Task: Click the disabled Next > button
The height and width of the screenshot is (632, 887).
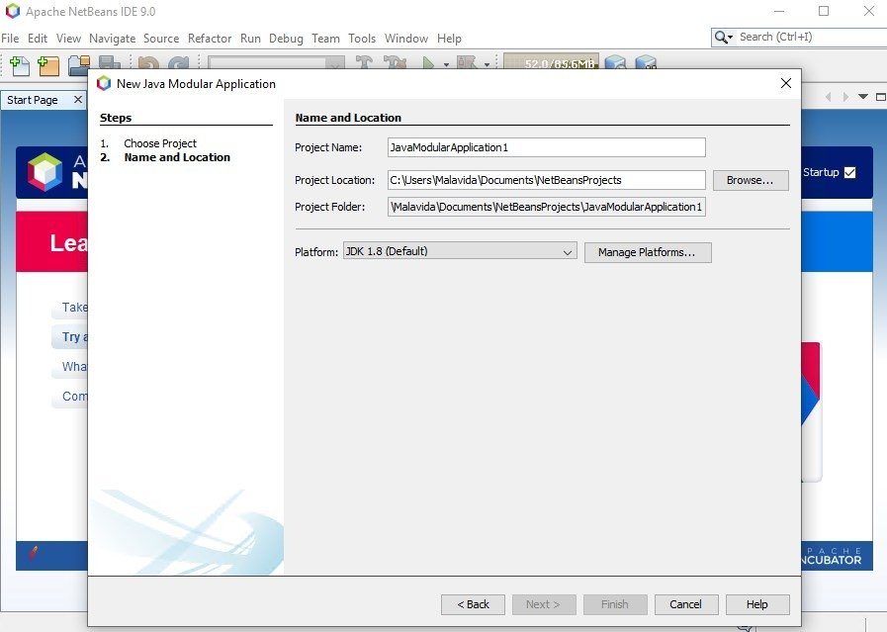Action: [544, 604]
